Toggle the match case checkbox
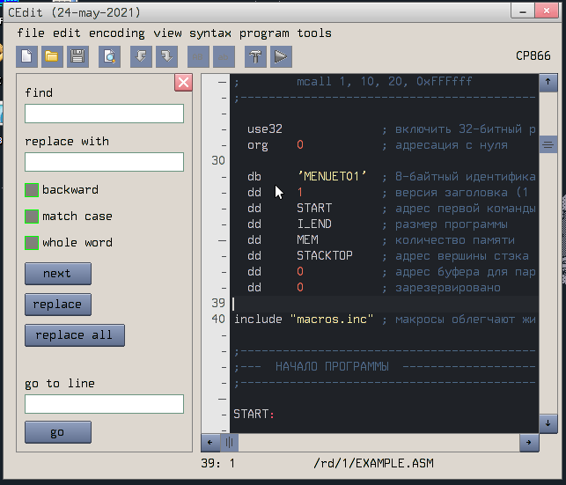Screen dimensions: 566x485 [32, 217]
